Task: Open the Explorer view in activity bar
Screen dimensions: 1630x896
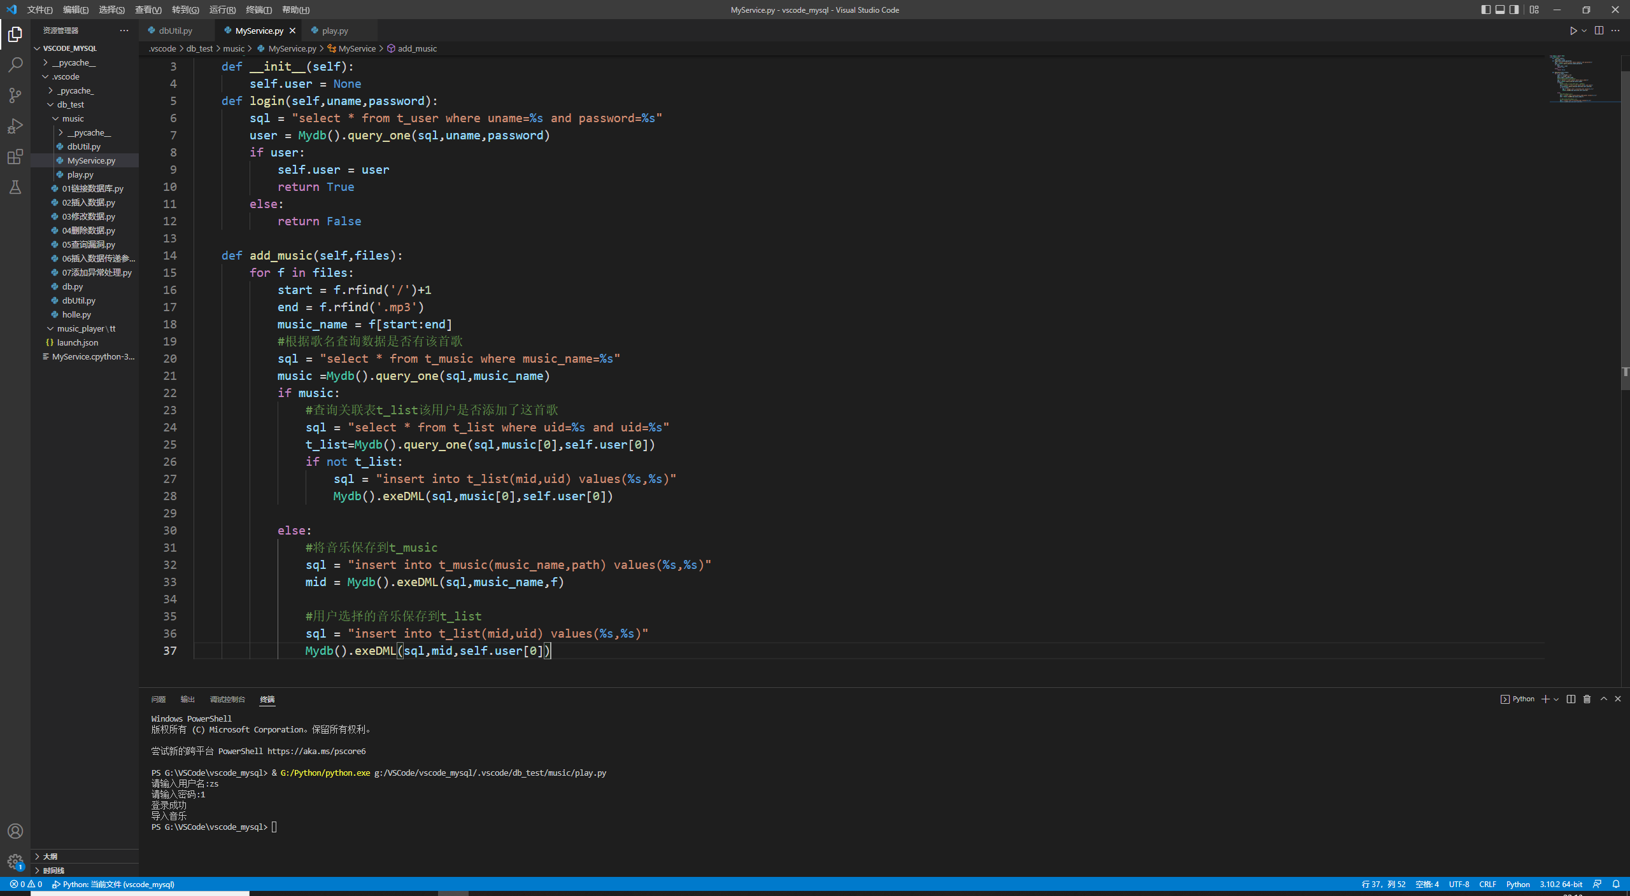Action: coord(15,34)
